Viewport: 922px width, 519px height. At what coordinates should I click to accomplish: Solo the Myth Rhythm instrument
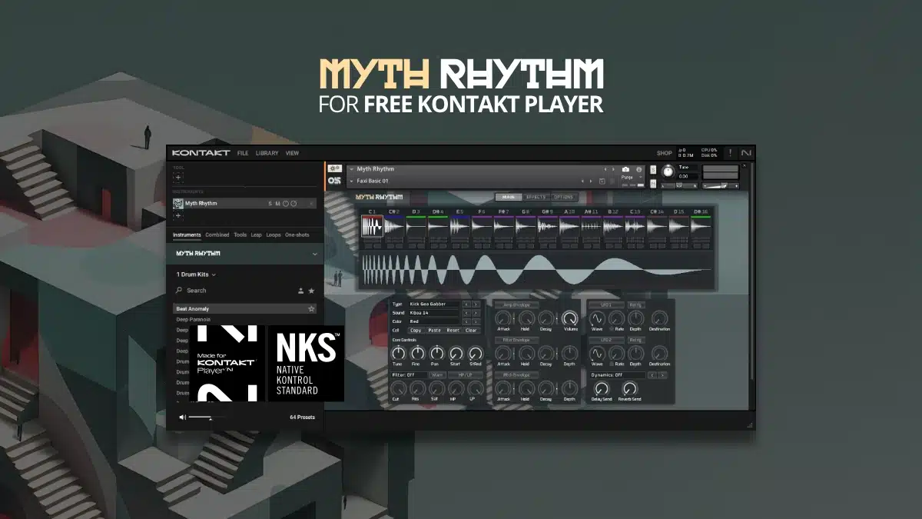[270, 204]
